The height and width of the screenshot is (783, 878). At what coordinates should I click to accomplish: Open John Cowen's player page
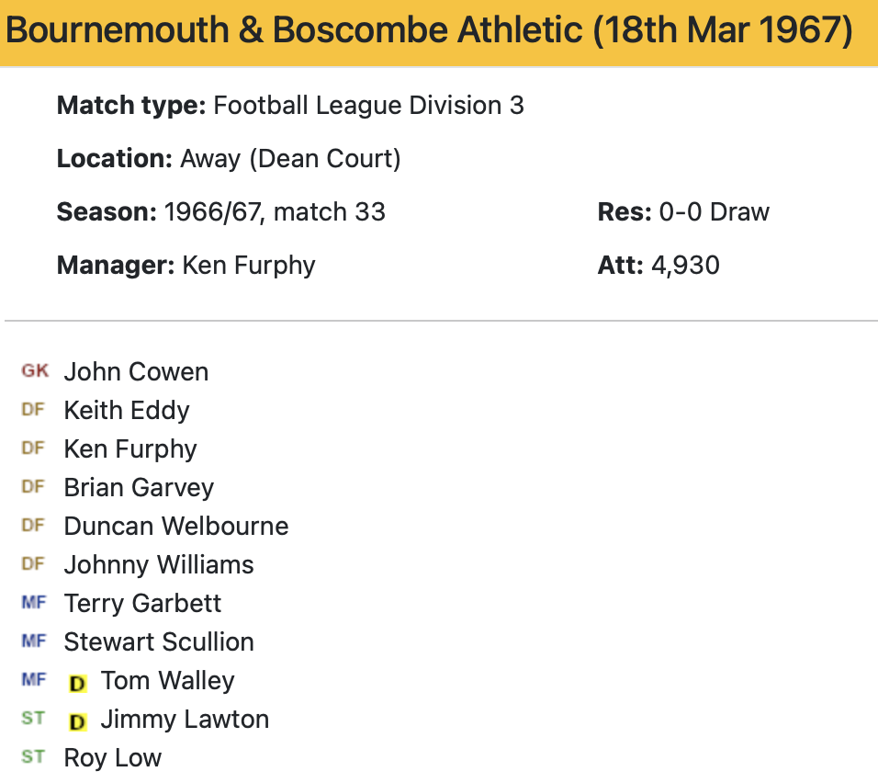tap(136, 372)
